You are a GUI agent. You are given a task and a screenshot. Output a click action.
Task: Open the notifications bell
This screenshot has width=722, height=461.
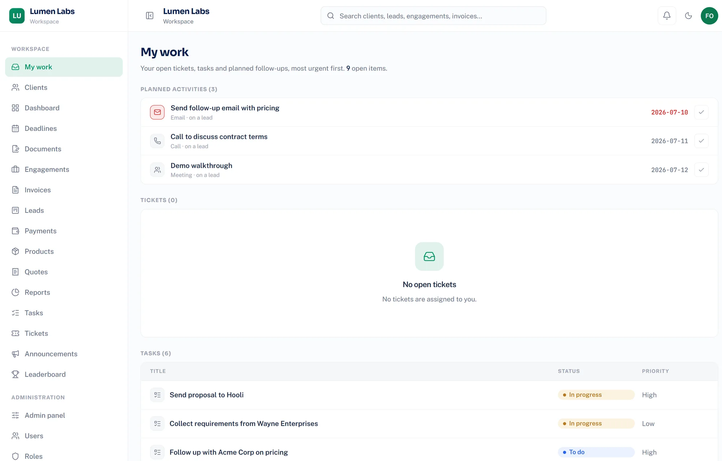pyautogui.click(x=667, y=16)
